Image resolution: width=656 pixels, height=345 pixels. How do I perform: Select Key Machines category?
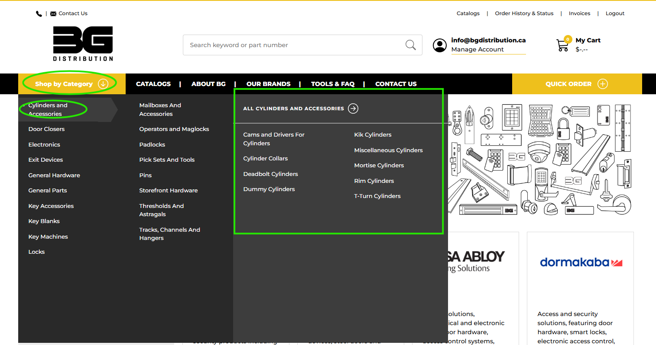point(48,236)
